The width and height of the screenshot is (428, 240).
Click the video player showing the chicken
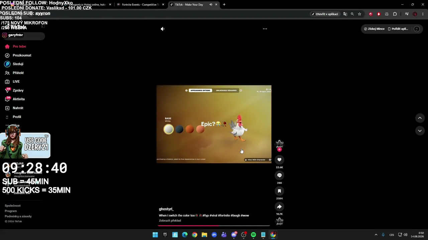click(214, 124)
